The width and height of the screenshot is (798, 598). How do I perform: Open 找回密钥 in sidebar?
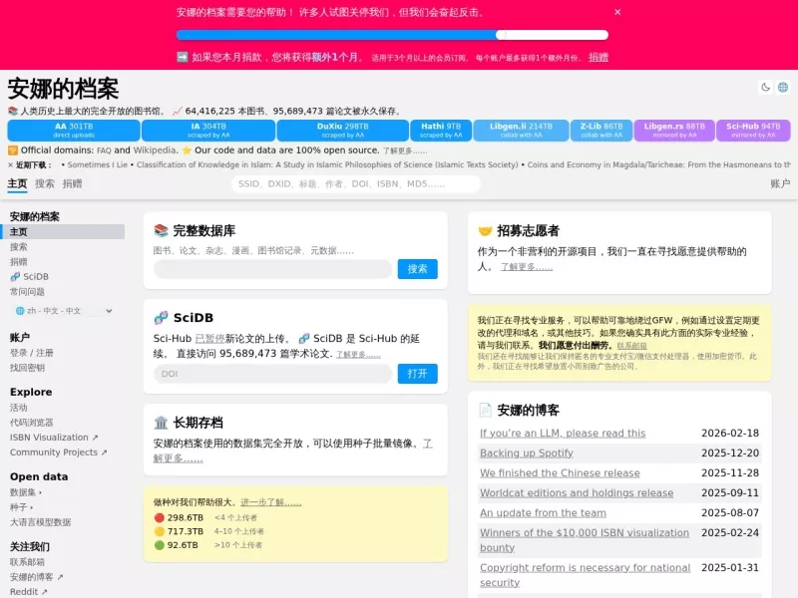[x=27, y=368]
